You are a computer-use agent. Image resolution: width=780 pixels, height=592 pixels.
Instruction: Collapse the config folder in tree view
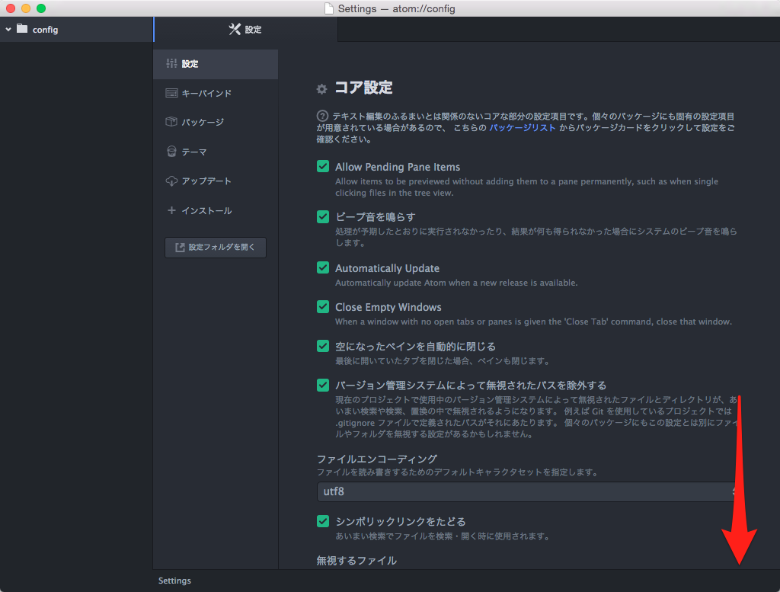8,29
